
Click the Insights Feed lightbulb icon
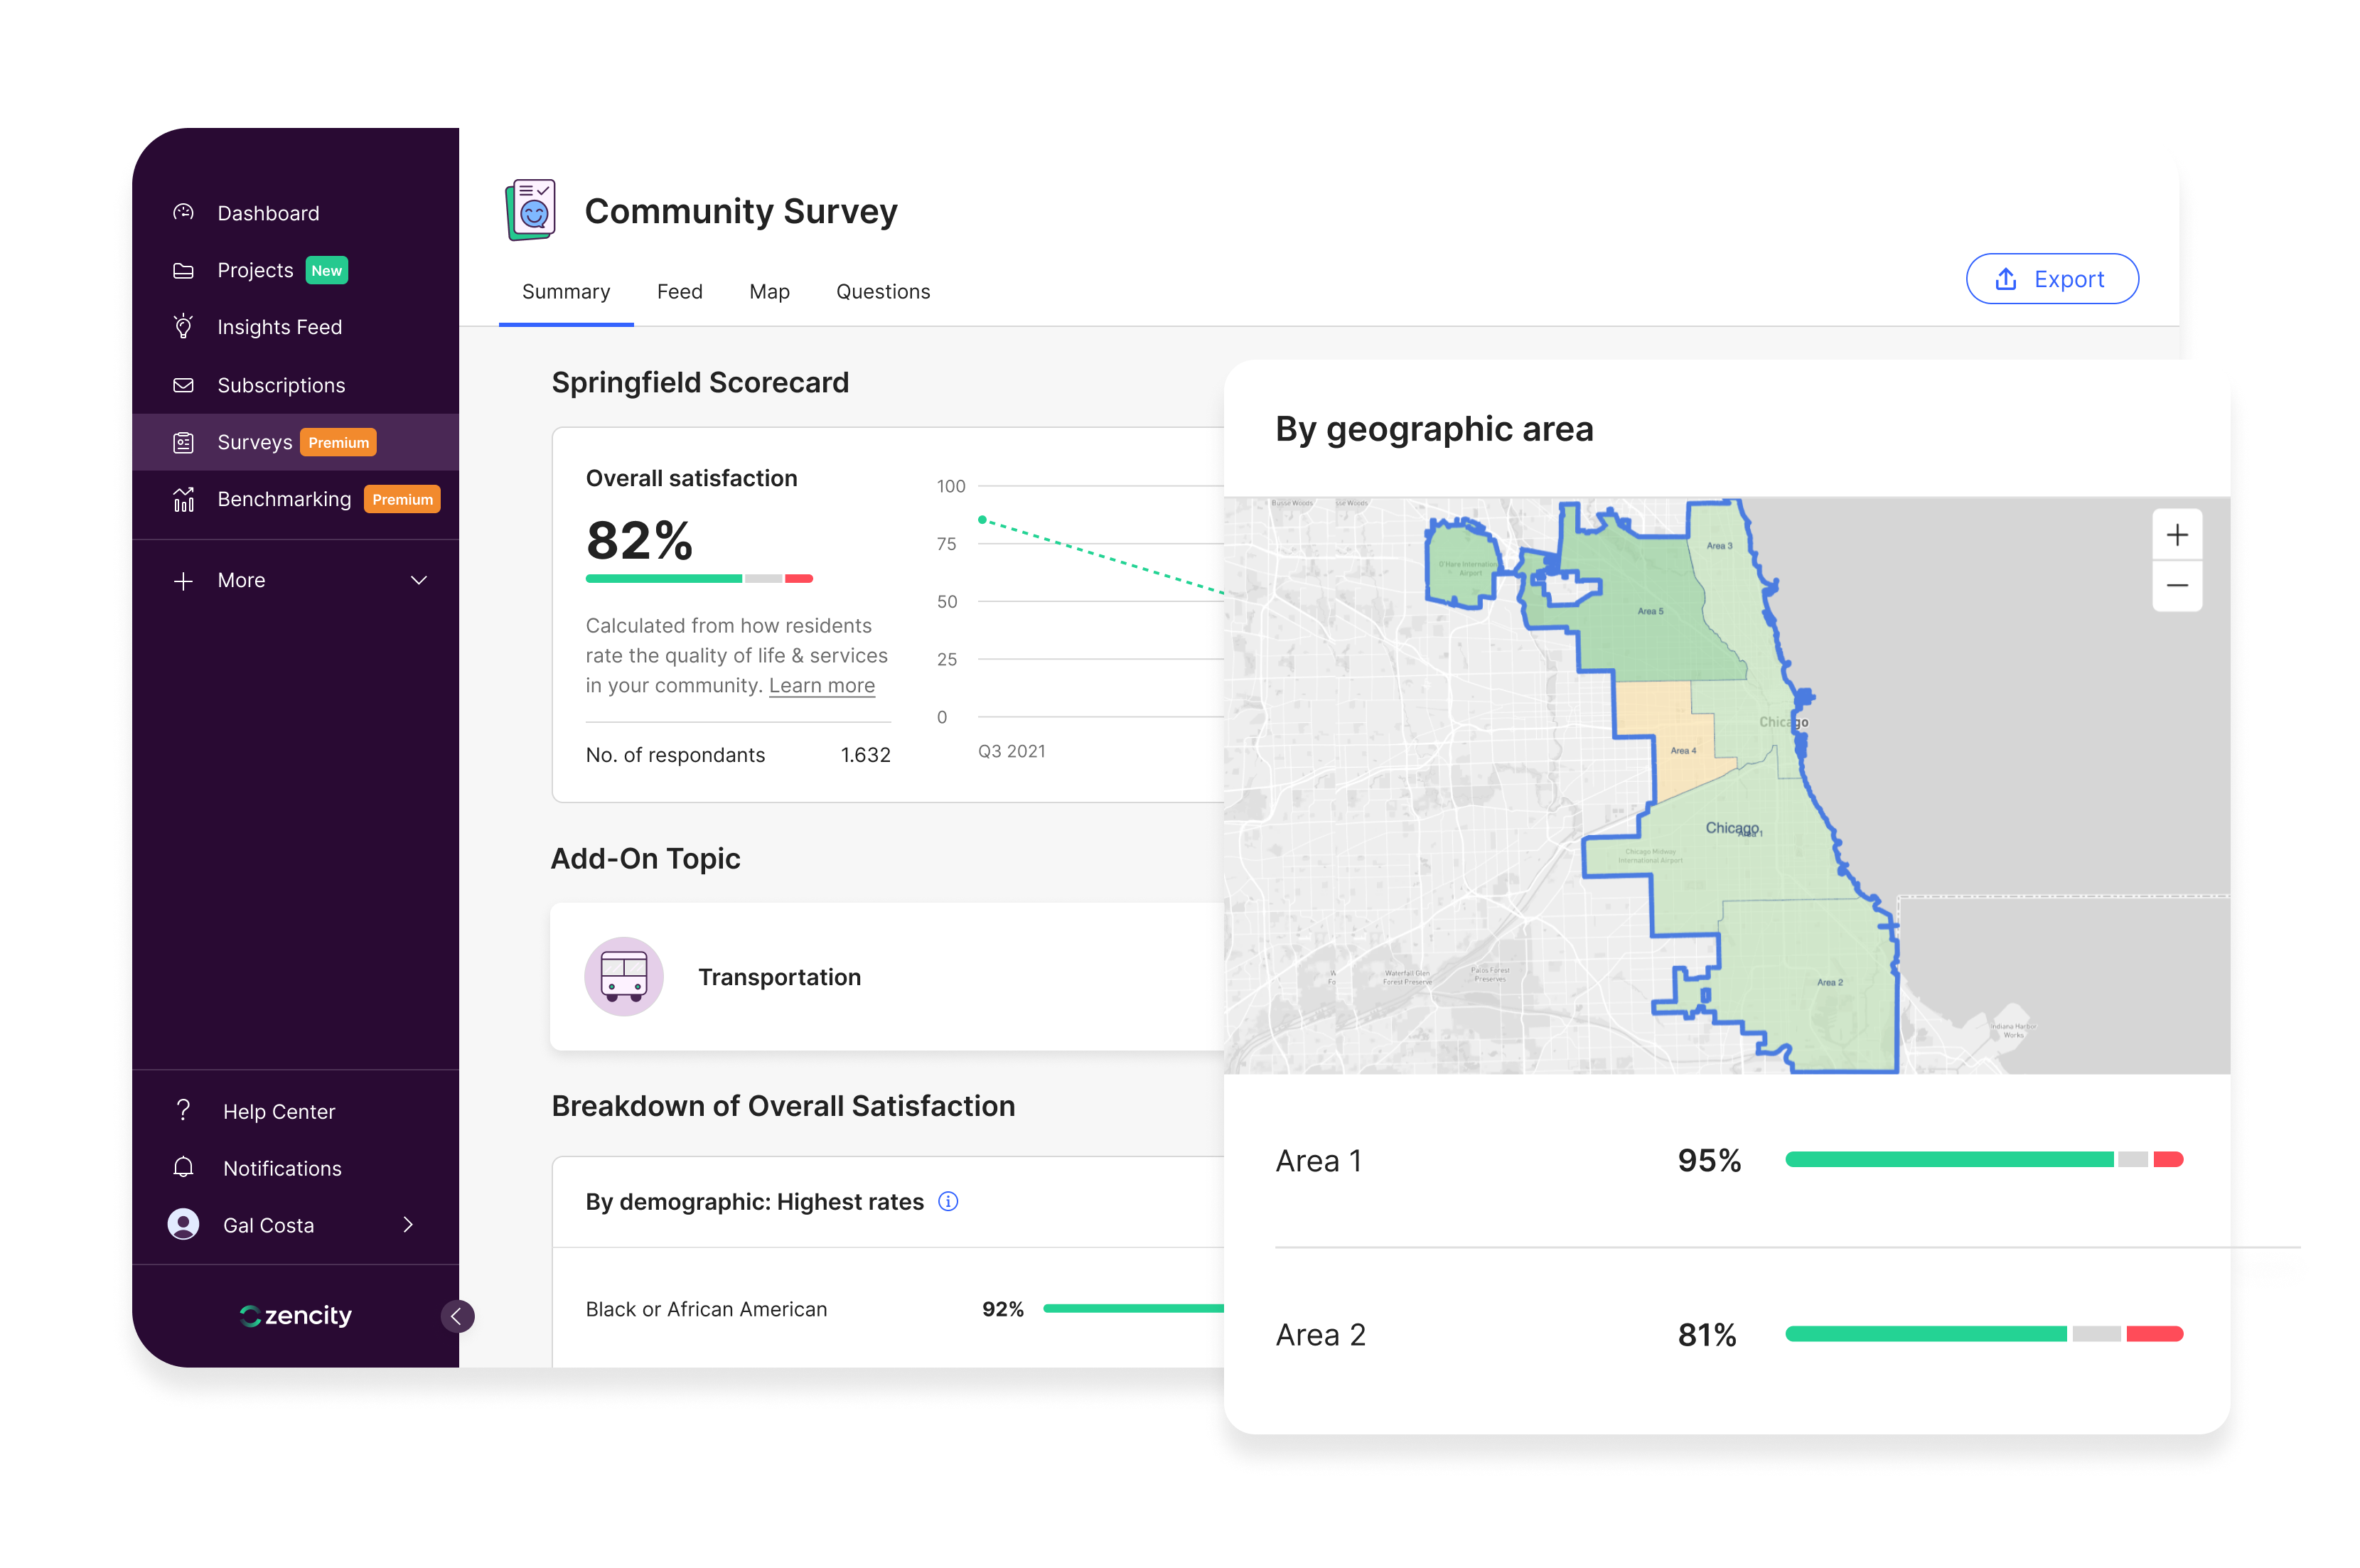[x=183, y=327]
